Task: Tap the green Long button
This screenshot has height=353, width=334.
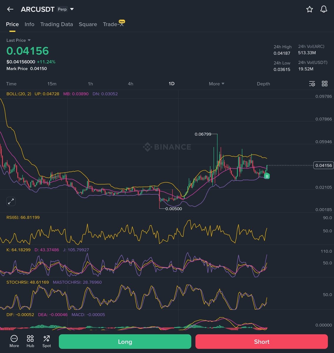Action: (125, 342)
